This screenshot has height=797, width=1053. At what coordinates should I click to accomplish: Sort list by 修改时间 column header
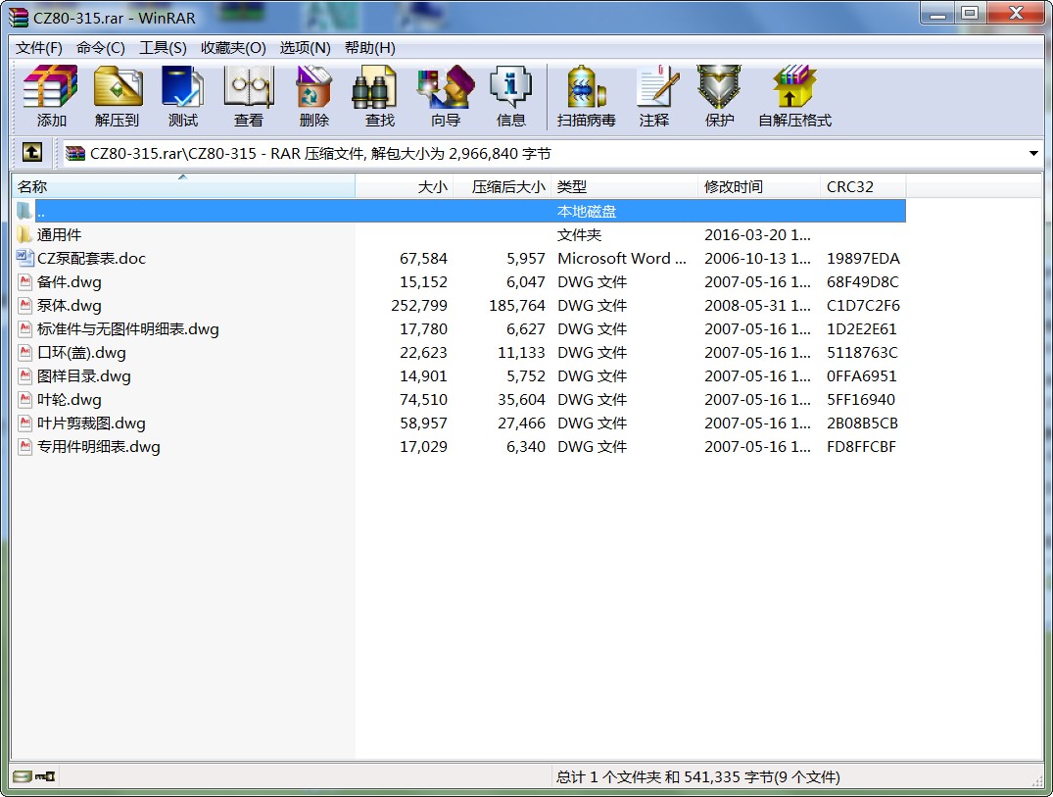coord(734,186)
